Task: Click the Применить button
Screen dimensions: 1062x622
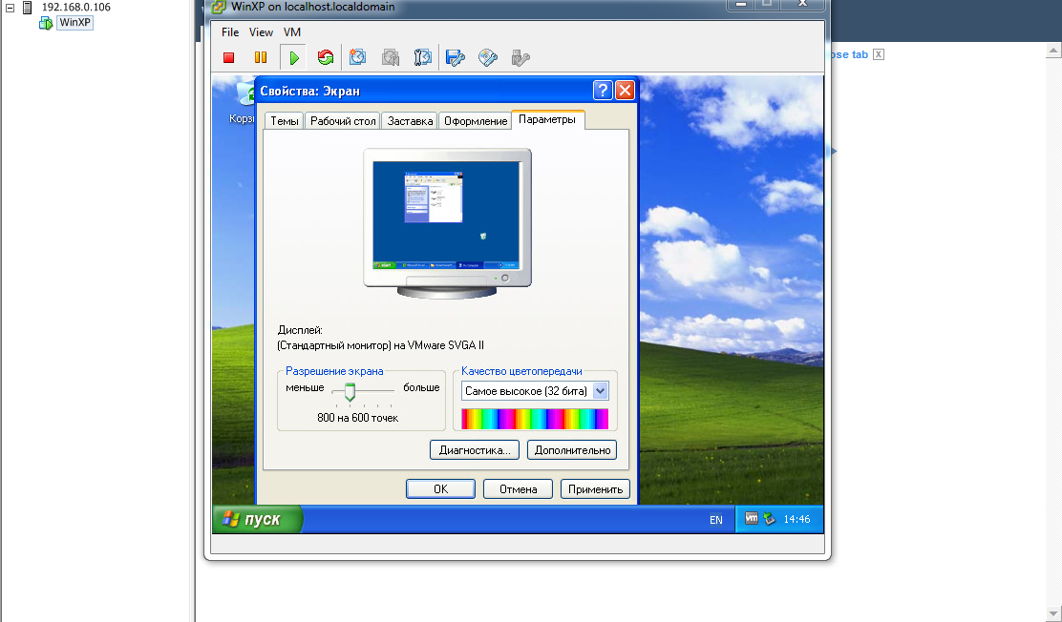Action: click(x=595, y=488)
